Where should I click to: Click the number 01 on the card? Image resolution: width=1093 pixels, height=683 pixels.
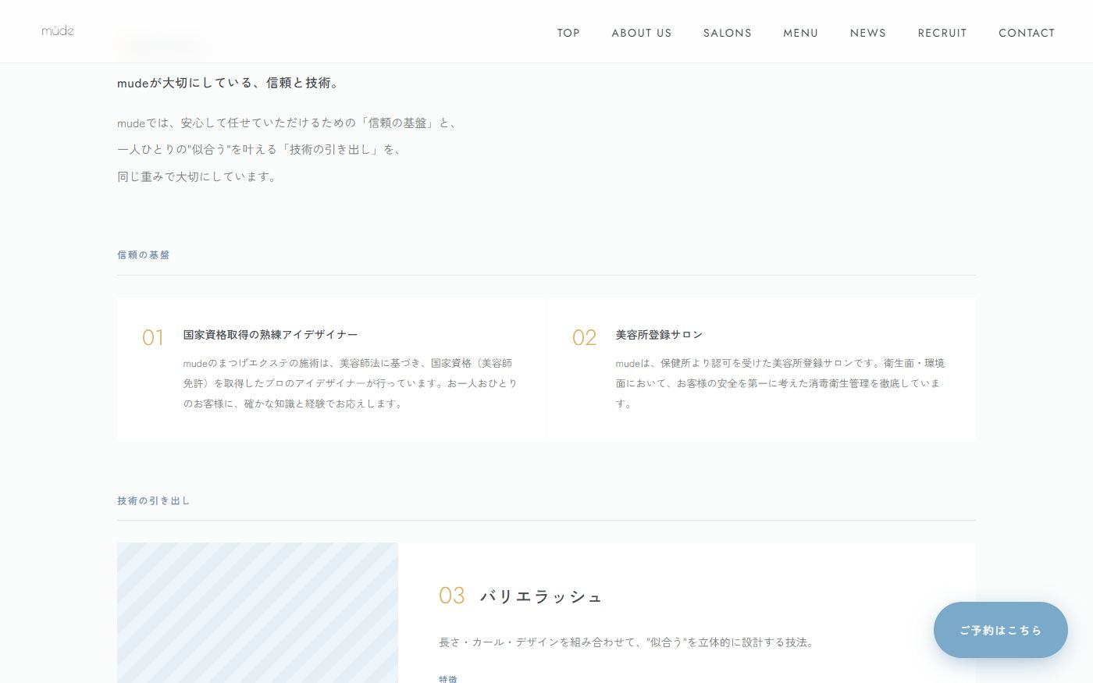coord(153,337)
